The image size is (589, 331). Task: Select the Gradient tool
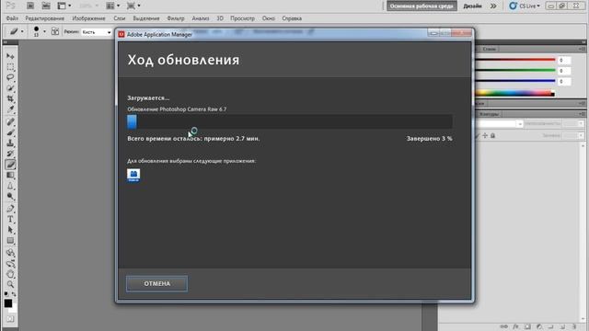coord(10,176)
